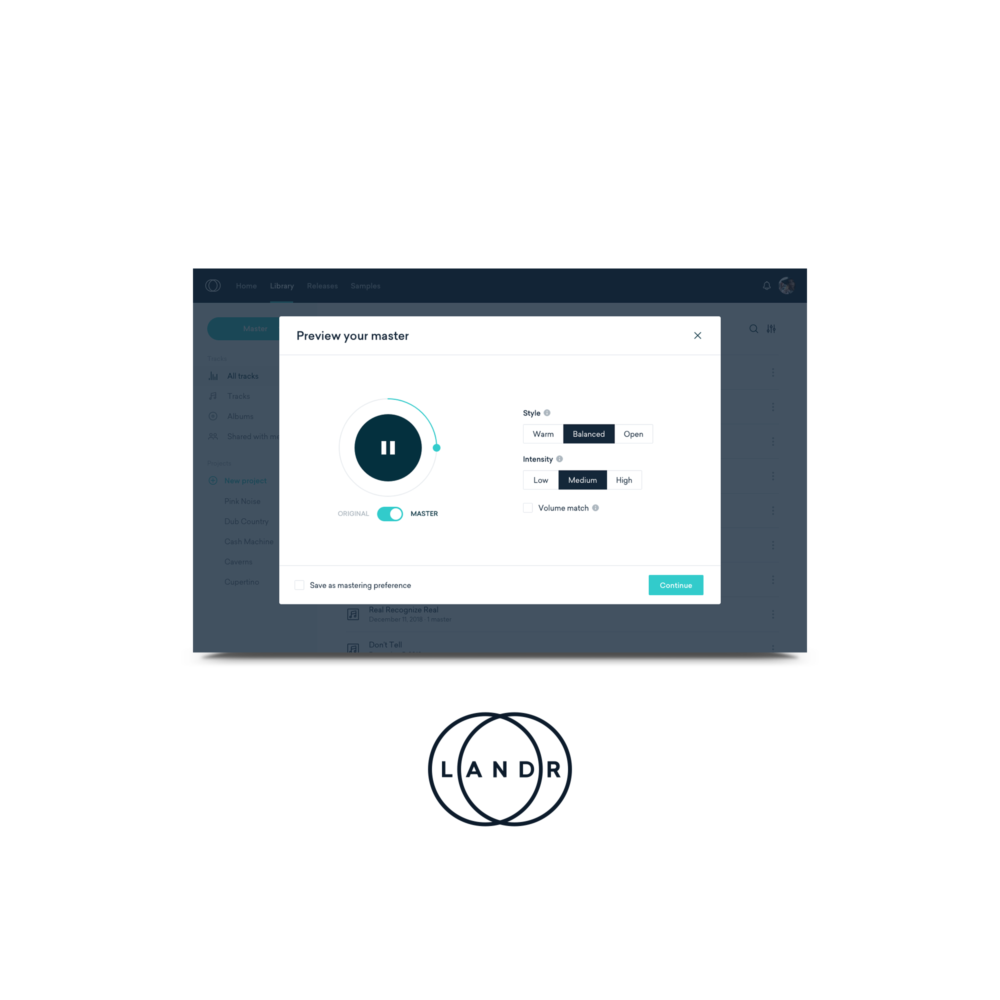Click the pause/play button in master preview

388,448
